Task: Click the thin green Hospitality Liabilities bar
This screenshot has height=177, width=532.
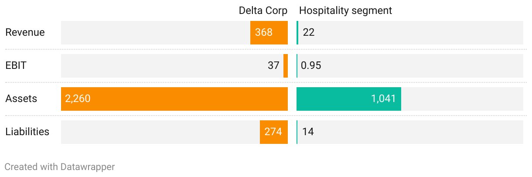Action: (297, 132)
